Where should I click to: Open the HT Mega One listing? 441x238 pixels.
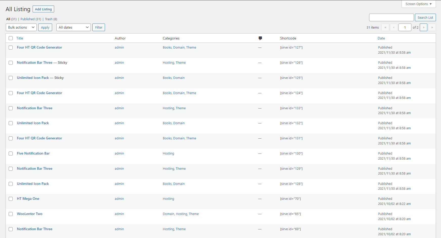[28, 199]
